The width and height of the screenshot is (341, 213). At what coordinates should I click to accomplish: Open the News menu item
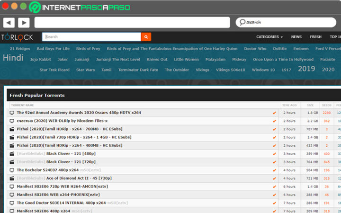pos(296,36)
